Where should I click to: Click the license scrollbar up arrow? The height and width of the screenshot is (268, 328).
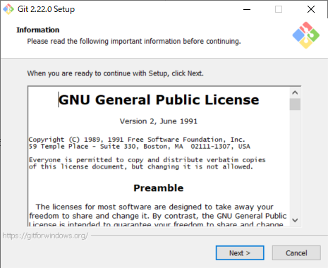pyautogui.click(x=295, y=92)
